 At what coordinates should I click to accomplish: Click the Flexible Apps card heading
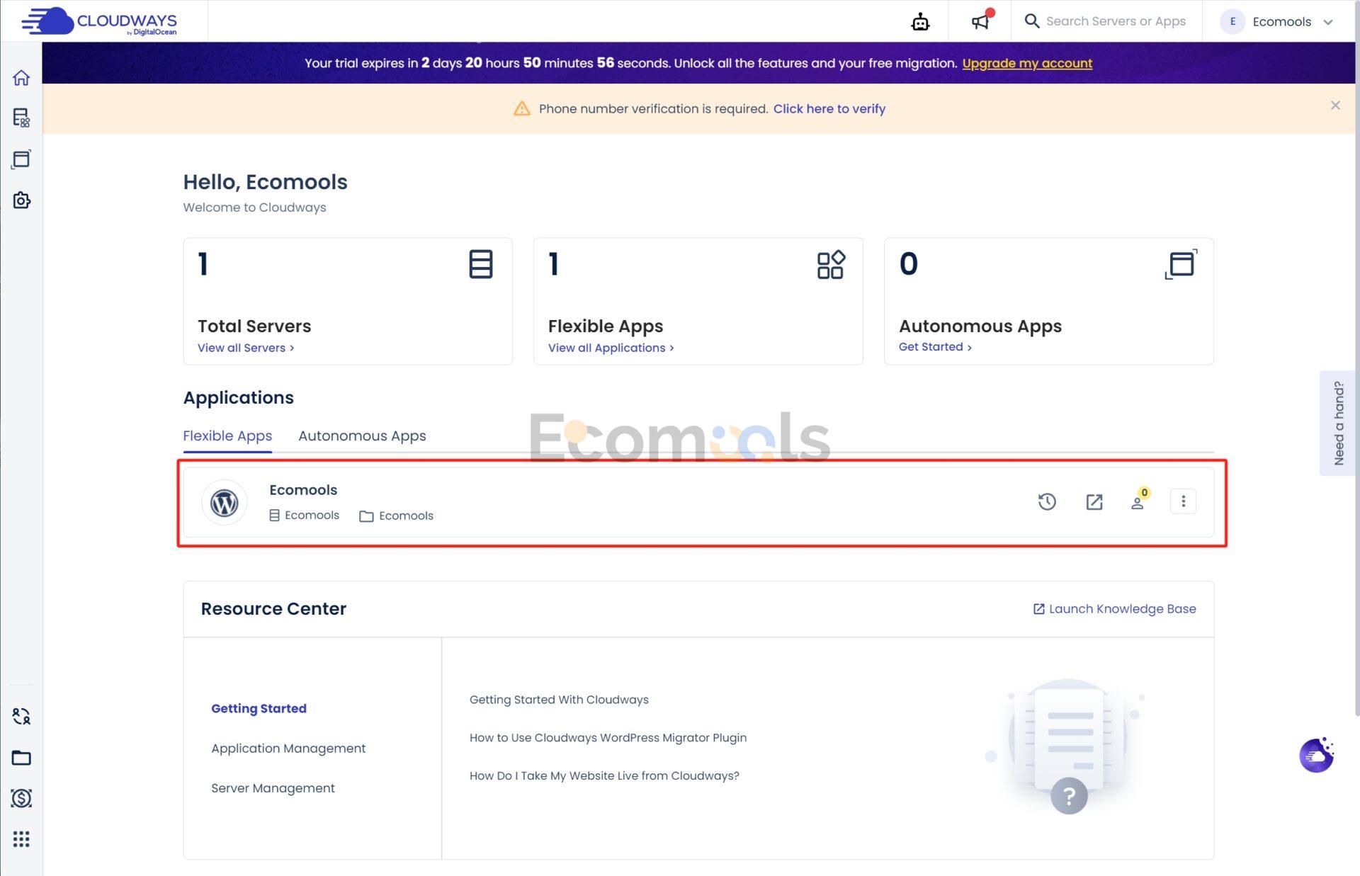[606, 326]
